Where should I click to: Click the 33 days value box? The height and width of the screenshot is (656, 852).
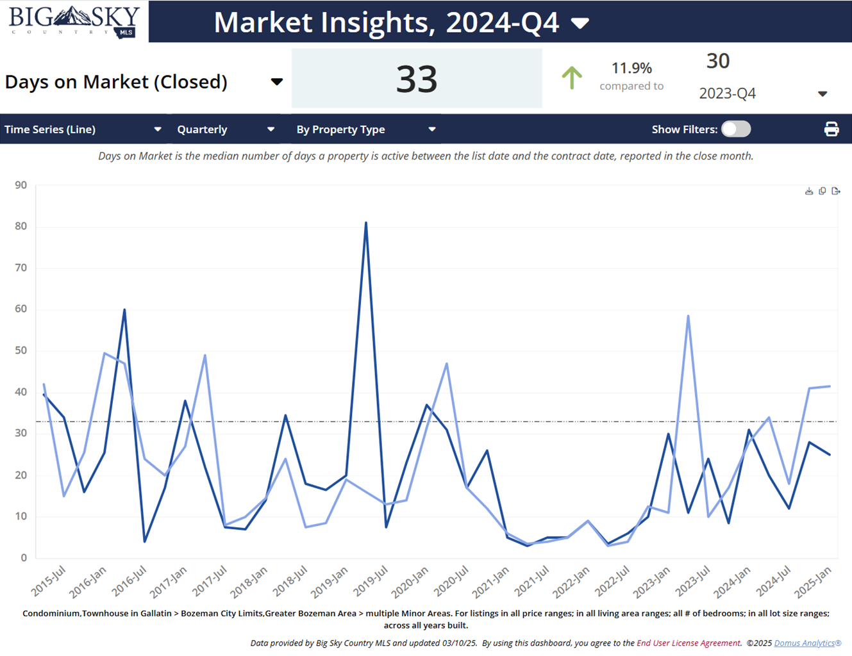click(x=417, y=79)
